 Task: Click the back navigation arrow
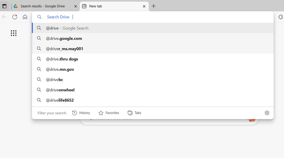click(4, 17)
